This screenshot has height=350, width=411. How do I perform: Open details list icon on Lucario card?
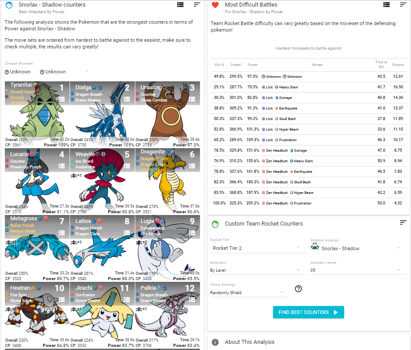pos(62,166)
